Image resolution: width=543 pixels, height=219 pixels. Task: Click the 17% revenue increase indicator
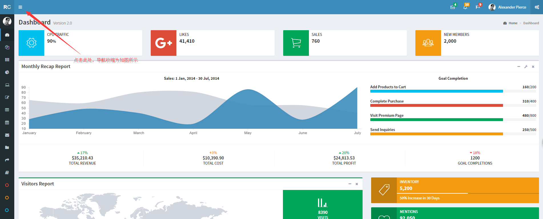coord(83,153)
